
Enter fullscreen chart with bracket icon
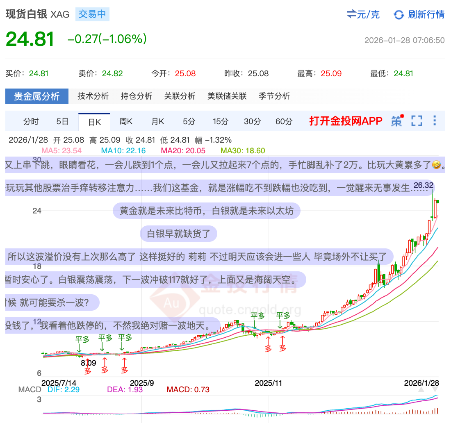point(417,121)
